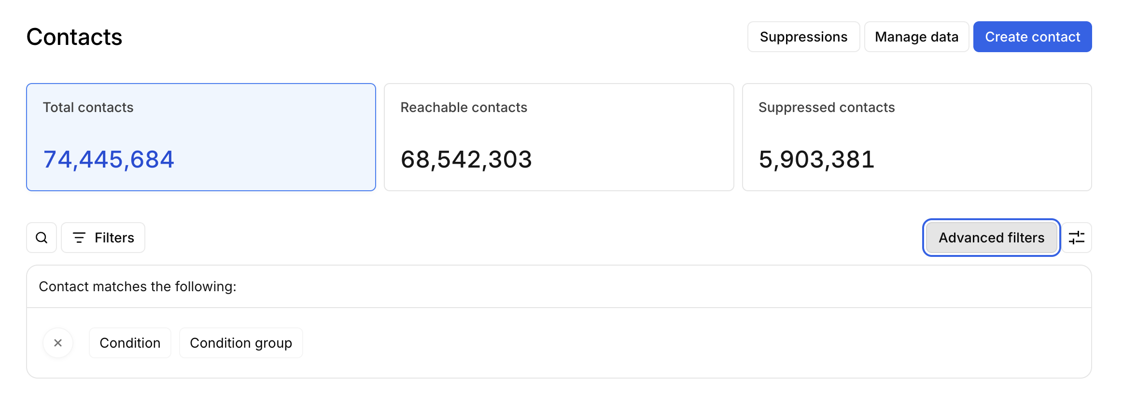Image resolution: width=1123 pixels, height=395 pixels.
Task: Open display options sliders icon
Action: point(1076,238)
